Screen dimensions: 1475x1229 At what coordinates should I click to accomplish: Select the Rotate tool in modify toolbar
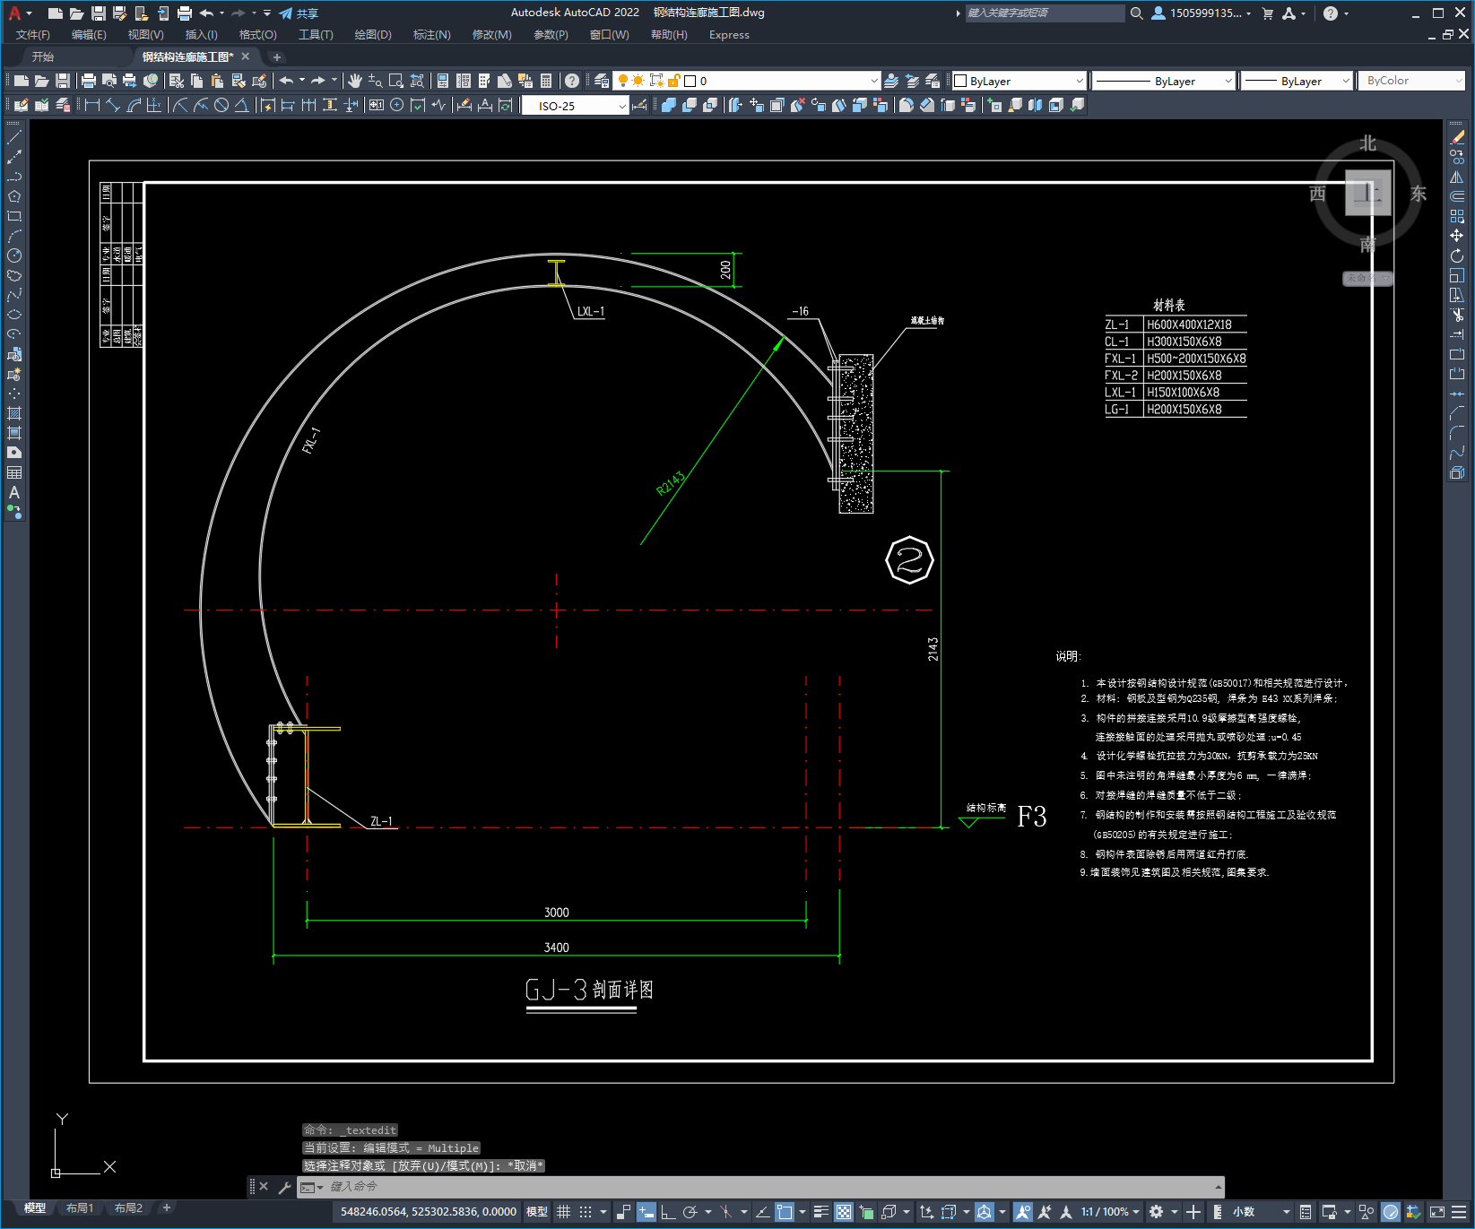pyautogui.click(x=1457, y=255)
